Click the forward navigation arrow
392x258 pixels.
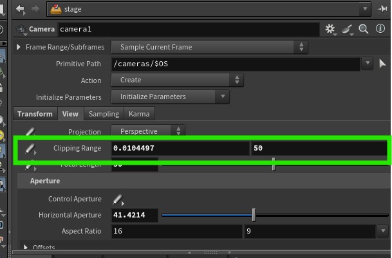pyautogui.click(x=36, y=10)
